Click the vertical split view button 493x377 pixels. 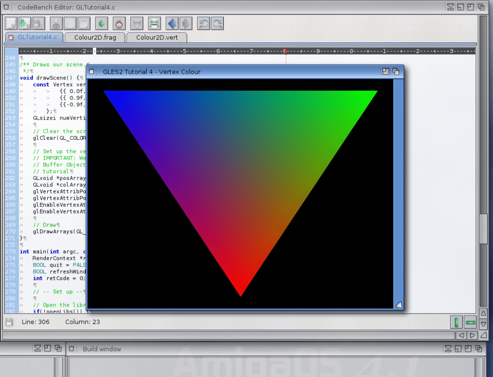click(x=456, y=322)
